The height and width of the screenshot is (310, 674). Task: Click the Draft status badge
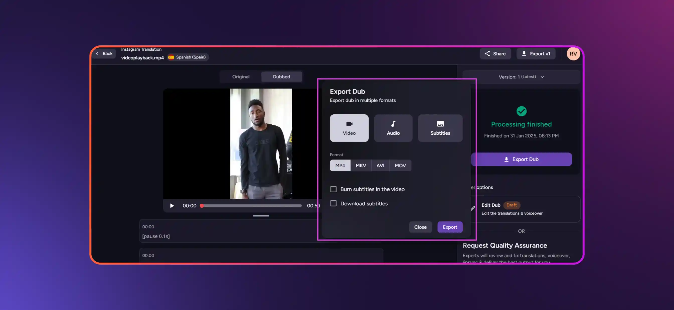coord(511,205)
